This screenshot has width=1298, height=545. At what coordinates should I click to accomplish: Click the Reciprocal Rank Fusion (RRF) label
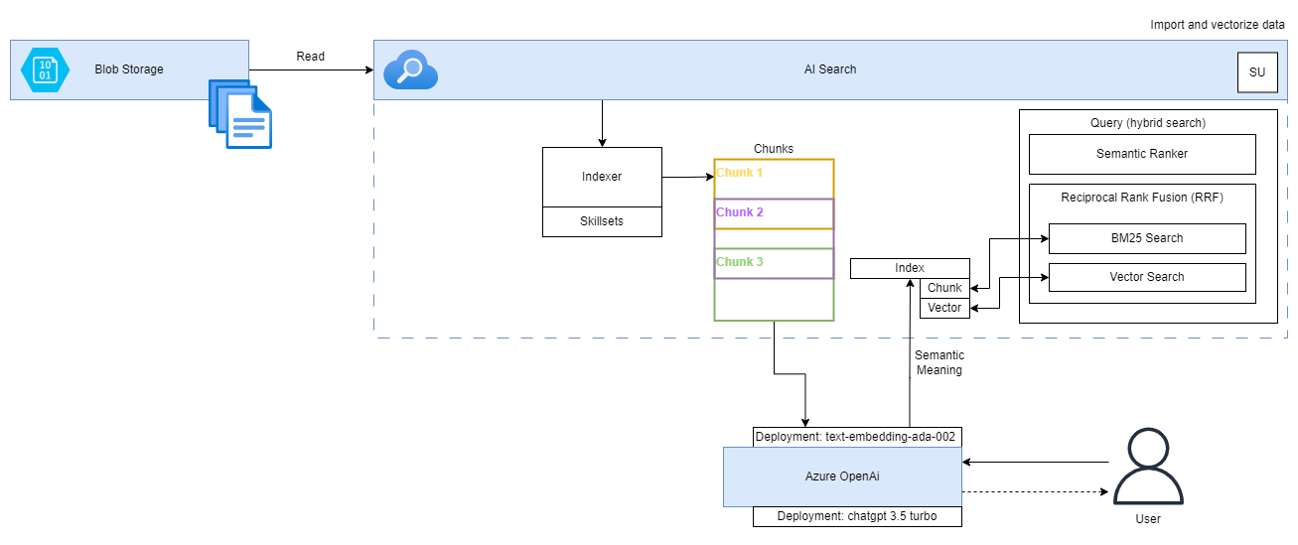pos(1142,198)
